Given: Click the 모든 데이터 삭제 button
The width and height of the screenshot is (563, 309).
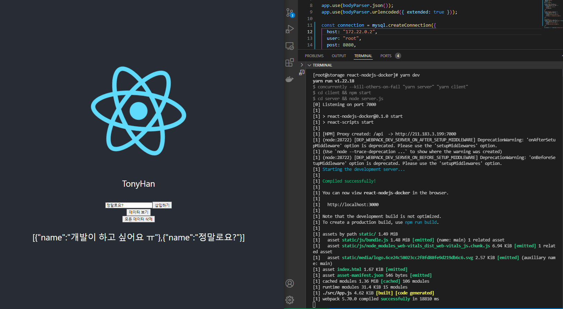Looking at the screenshot, I should coord(139,219).
